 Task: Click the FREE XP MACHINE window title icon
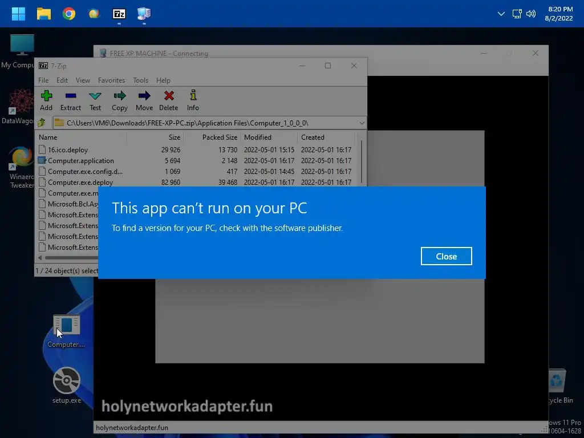click(x=103, y=53)
